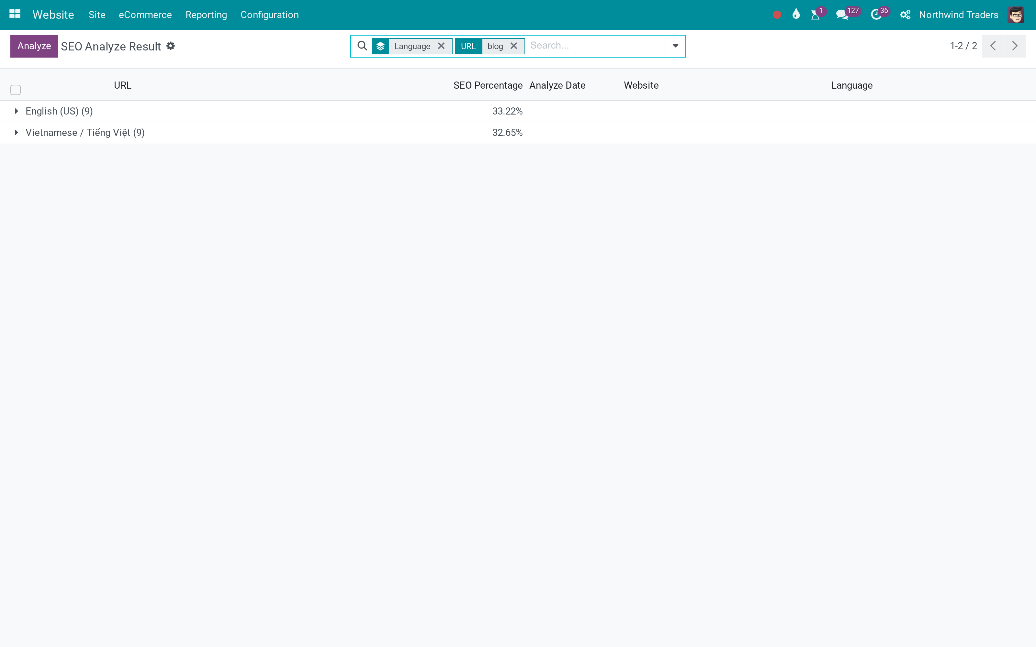This screenshot has width=1036, height=647.
Task: Open the debug settings gears icon
Action: 905,15
